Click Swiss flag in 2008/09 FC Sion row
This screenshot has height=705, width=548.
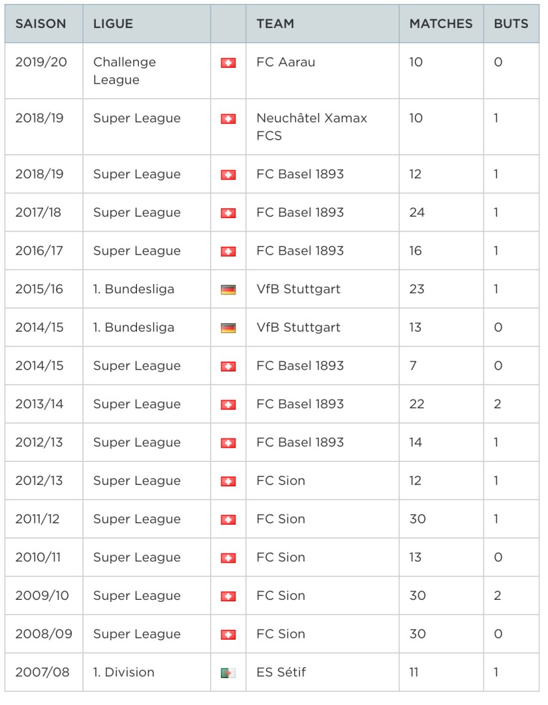[x=228, y=634]
